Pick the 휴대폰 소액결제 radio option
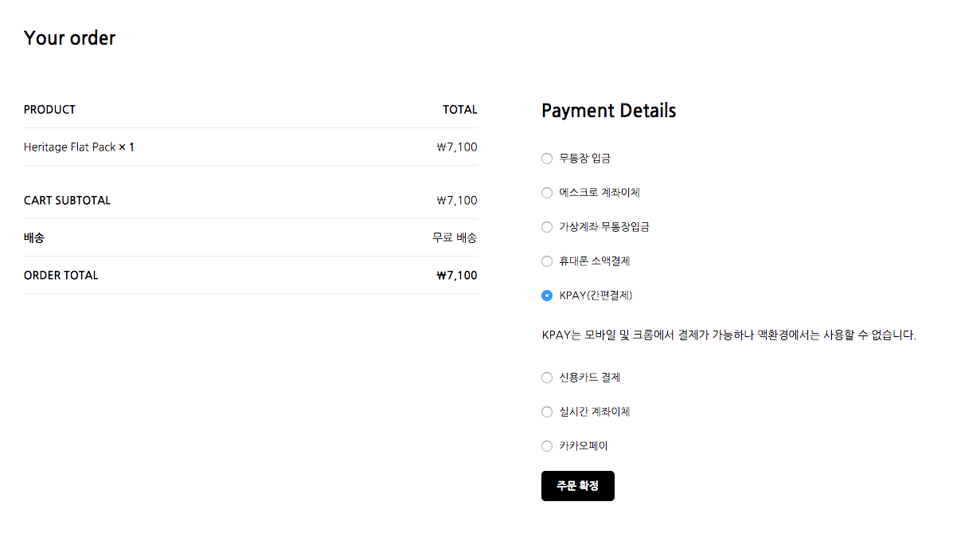 point(547,261)
